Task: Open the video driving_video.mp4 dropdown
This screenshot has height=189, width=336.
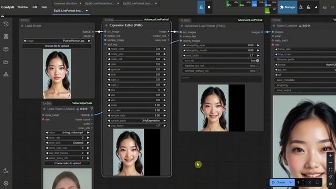Action: pos(68,133)
